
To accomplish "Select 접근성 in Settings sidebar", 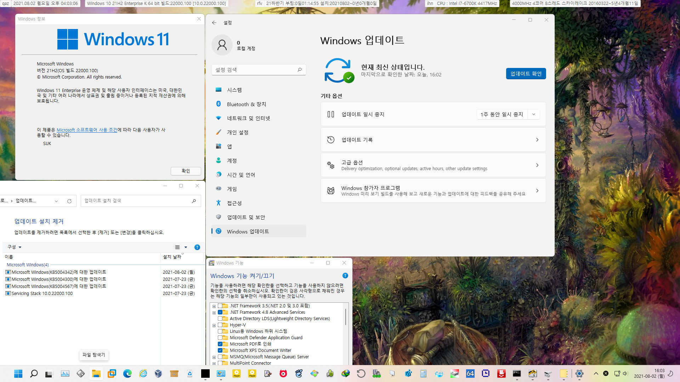I will 259,203.
